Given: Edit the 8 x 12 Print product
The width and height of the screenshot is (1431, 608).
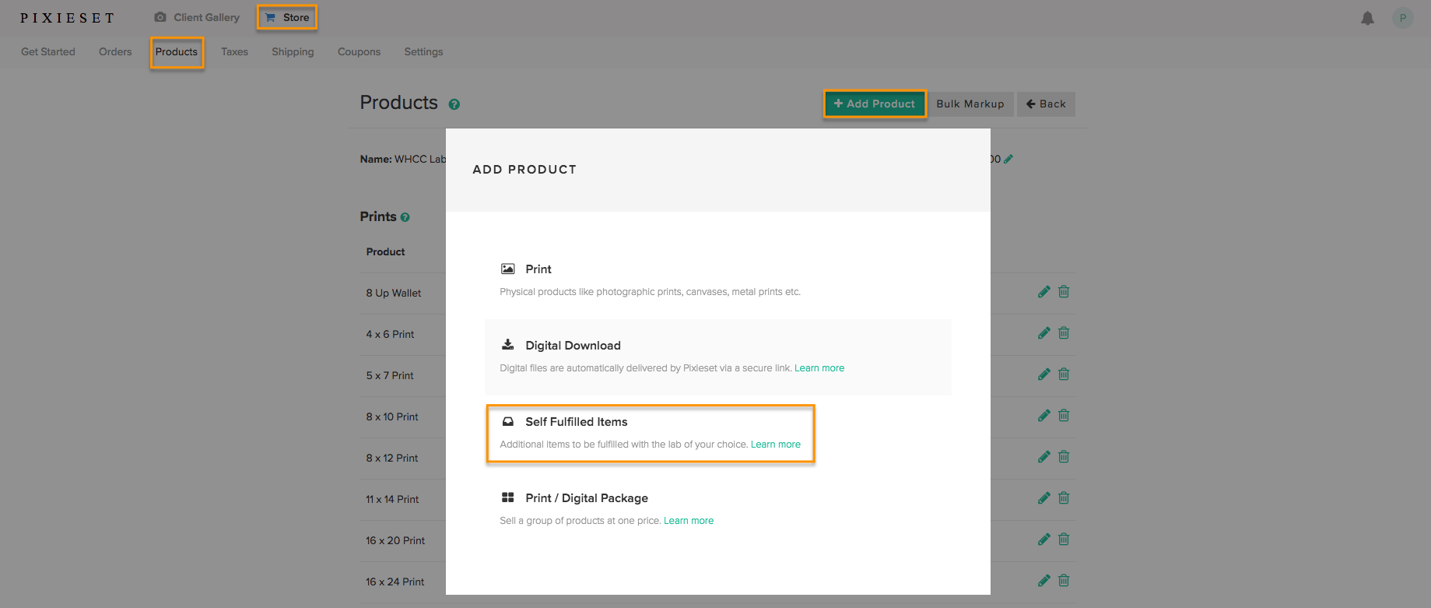Looking at the screenshot, I should click(1044, 457).
